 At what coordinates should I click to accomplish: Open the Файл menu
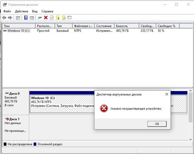(x=7, y=11)
